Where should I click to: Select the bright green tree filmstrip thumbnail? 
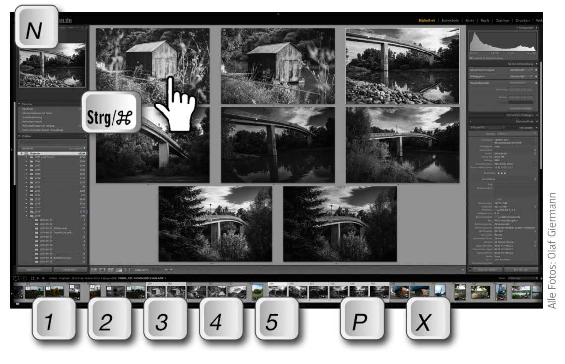[x=257, y=291]
